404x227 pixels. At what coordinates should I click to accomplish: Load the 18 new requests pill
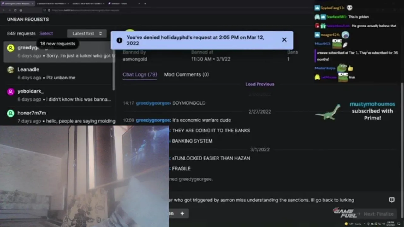(x=57, y=44)
